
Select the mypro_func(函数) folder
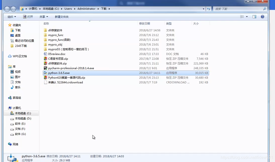pos(59,40)
